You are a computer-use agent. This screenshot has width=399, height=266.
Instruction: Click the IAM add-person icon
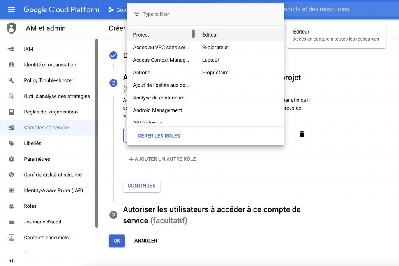coord(11,49)
